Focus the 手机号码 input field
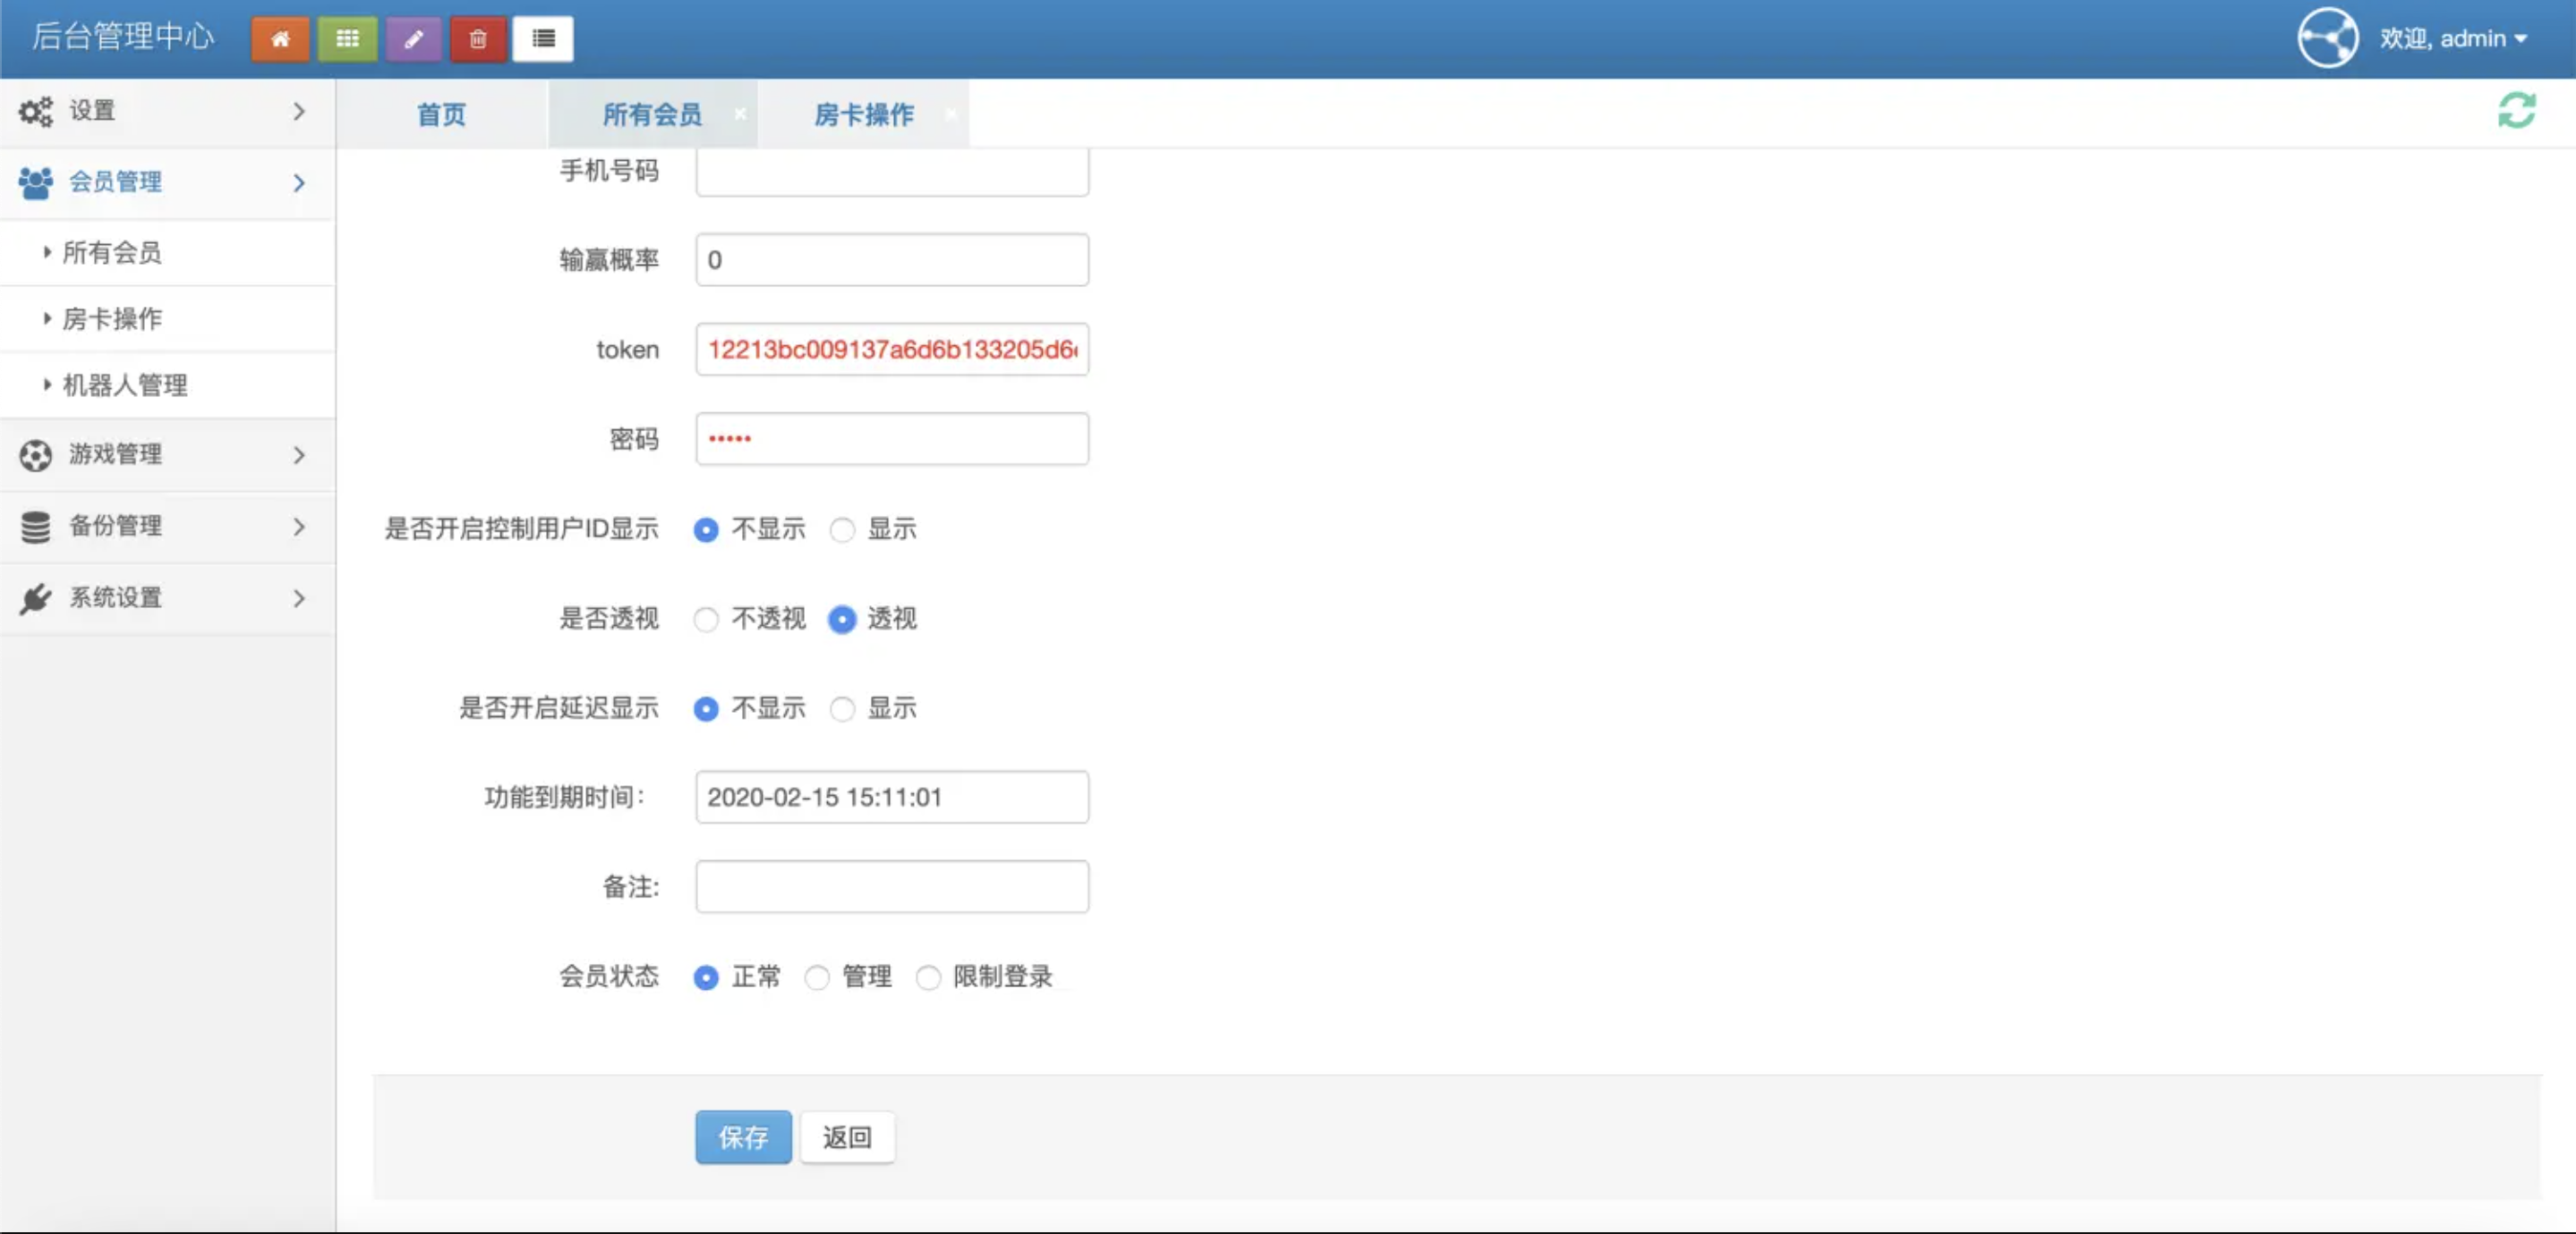2576x1234 pixels. click(x=892, y=172)
